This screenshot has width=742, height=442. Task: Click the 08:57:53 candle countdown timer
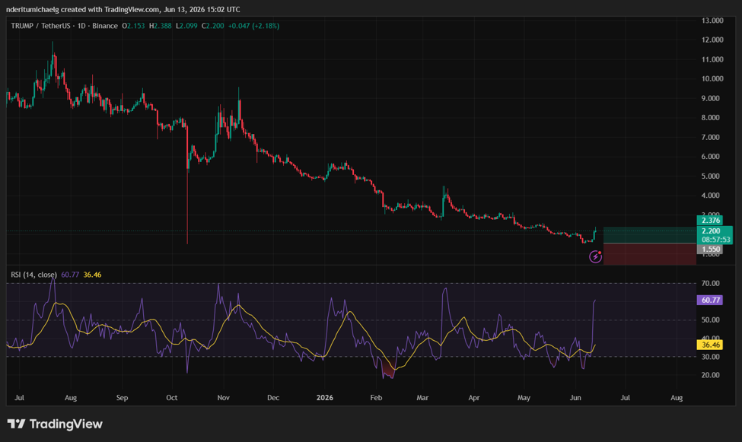pyautogui.click(x=715, y=240)
